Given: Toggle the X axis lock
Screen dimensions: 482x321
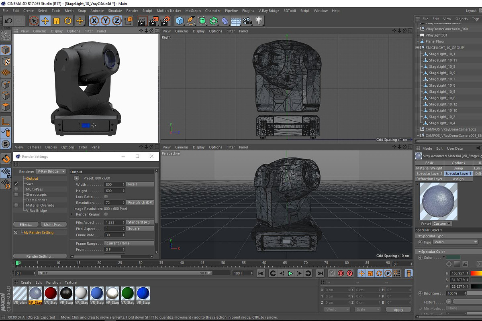Looking at the screenshot, I should 94,20.
